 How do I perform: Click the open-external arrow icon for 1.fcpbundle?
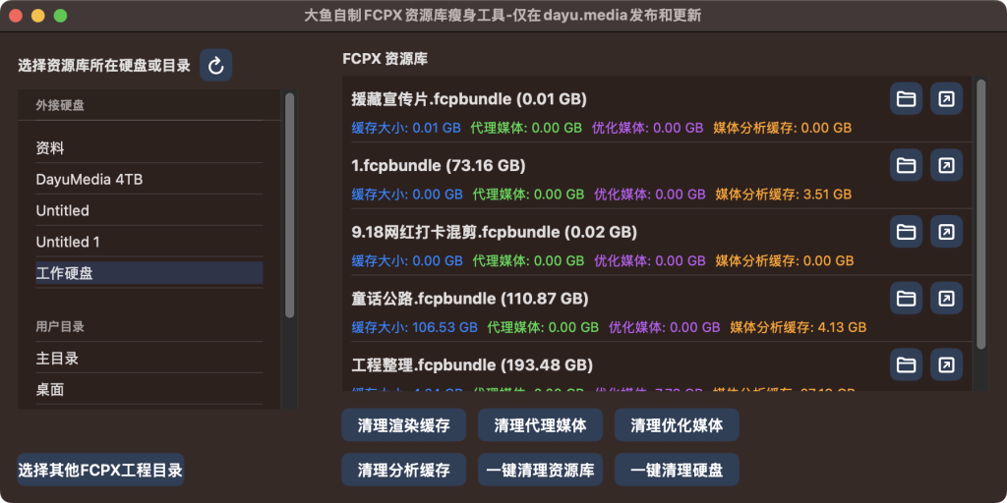tap(945, 165)
